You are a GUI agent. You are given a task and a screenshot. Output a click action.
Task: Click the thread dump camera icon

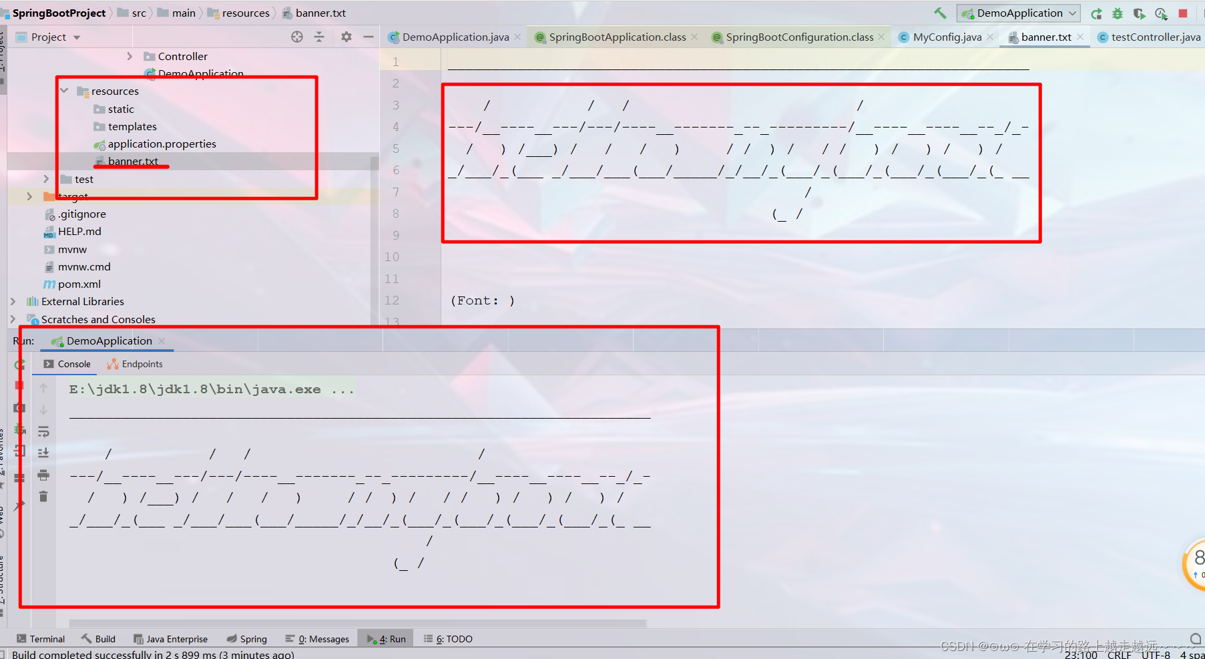pyautogui.click(x=19, y=408)
